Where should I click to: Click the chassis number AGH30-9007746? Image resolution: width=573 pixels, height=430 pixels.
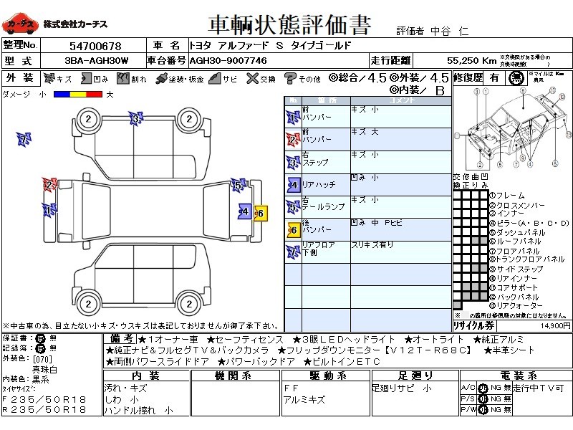[228, 61]
